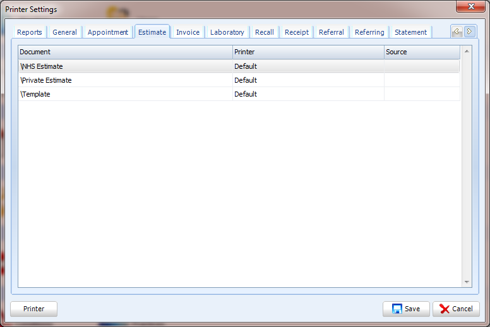The image size is (490, 327).
Task: Select the Receipt tab
Action: tap(297, 32)
